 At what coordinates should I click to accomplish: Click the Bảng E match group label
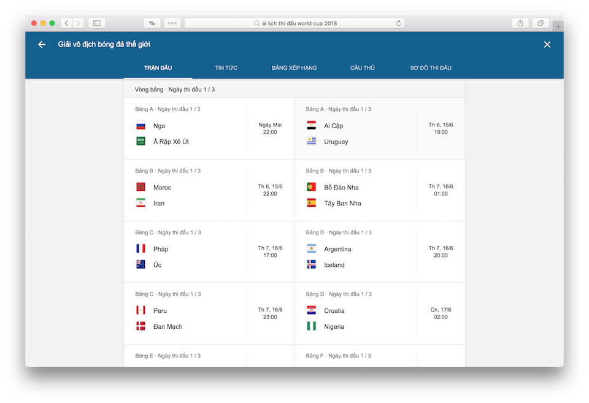pos(168,356)
